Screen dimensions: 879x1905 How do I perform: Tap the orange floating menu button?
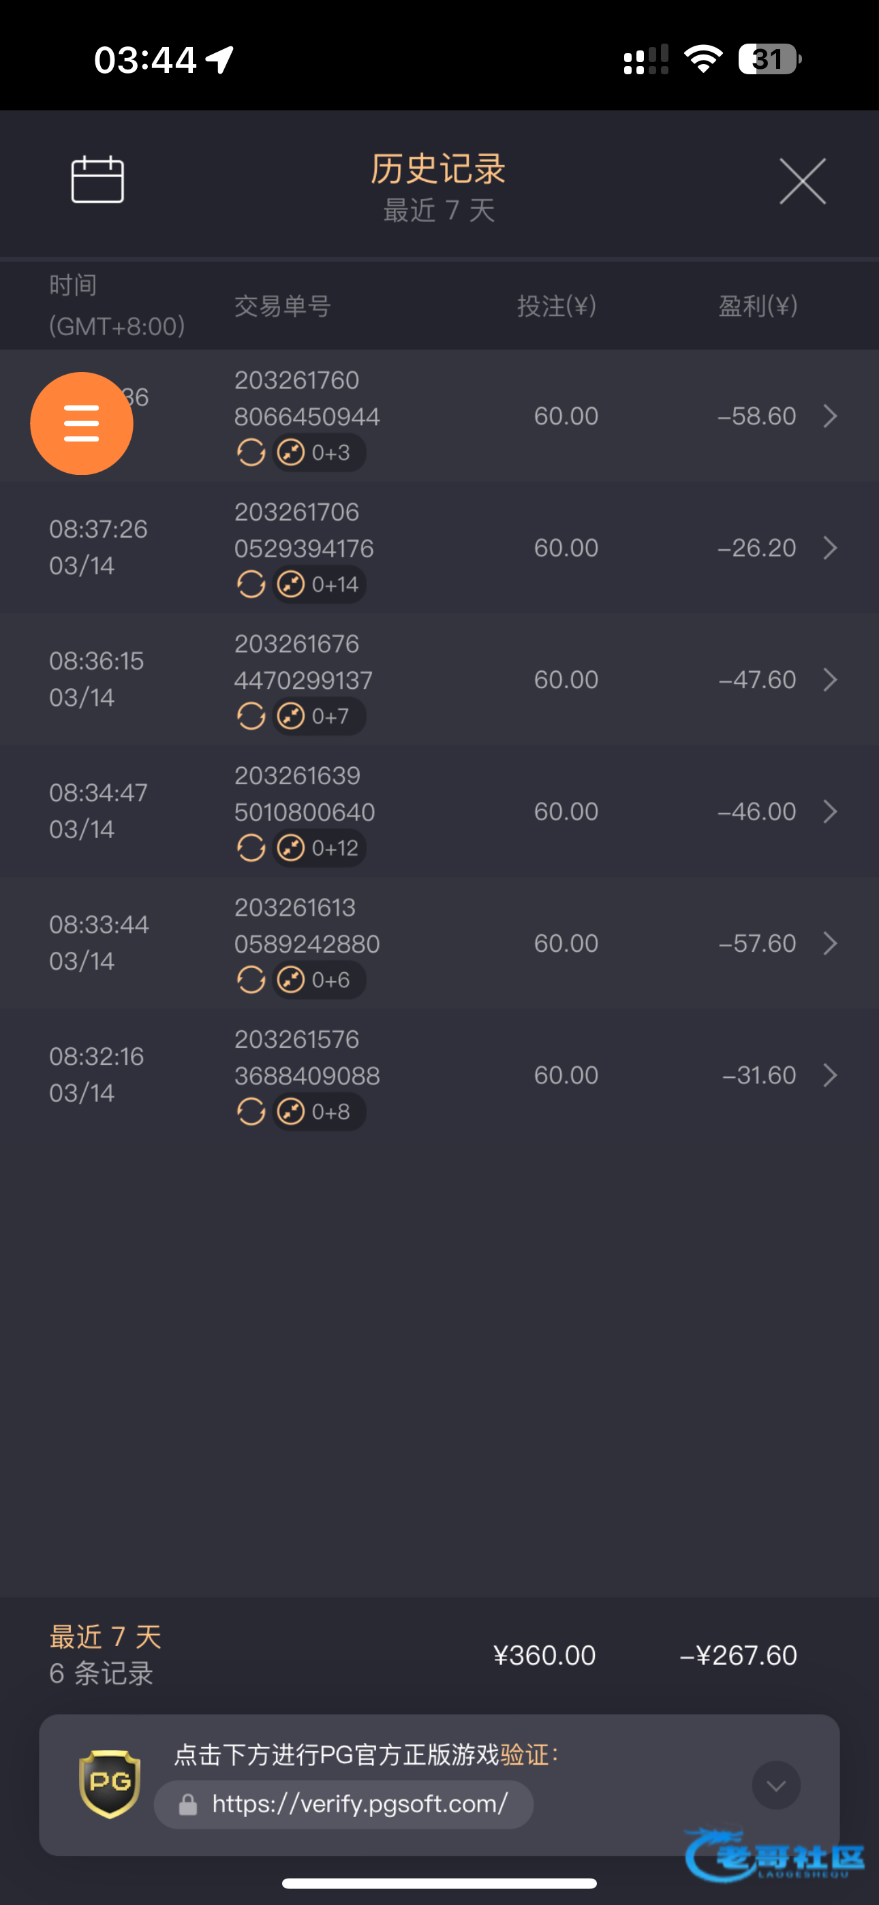coord(81,423)
